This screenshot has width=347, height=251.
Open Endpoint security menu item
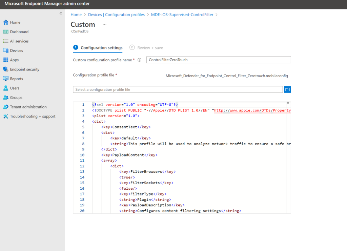(24, 69)
